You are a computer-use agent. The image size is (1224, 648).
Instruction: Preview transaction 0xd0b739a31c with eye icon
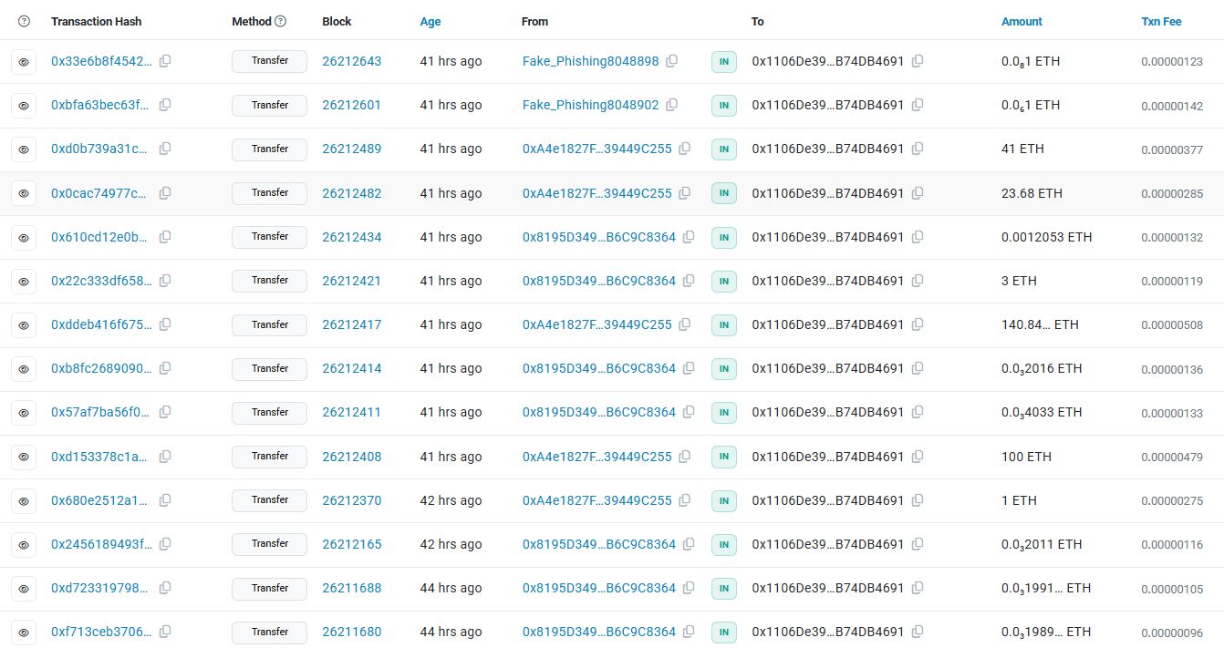click(x=24, y=149)
